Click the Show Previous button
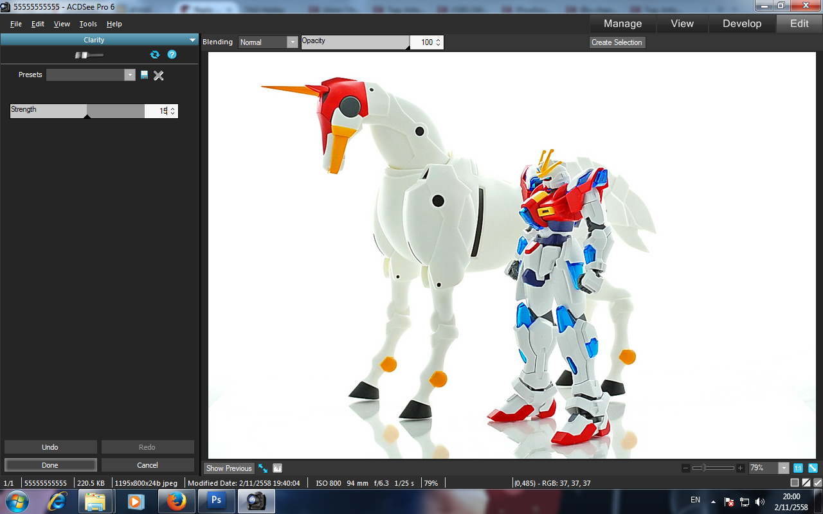The image size is (823, 514). tap(229, 468)
